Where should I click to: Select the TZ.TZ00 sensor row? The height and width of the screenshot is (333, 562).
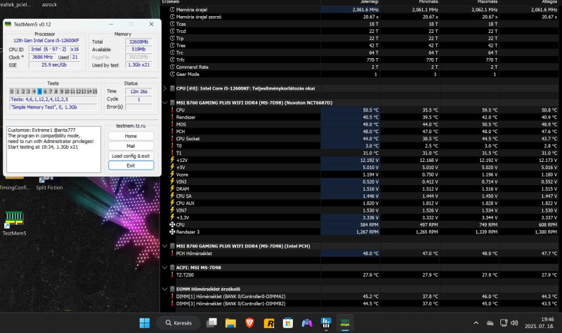[x=361, y=275]
